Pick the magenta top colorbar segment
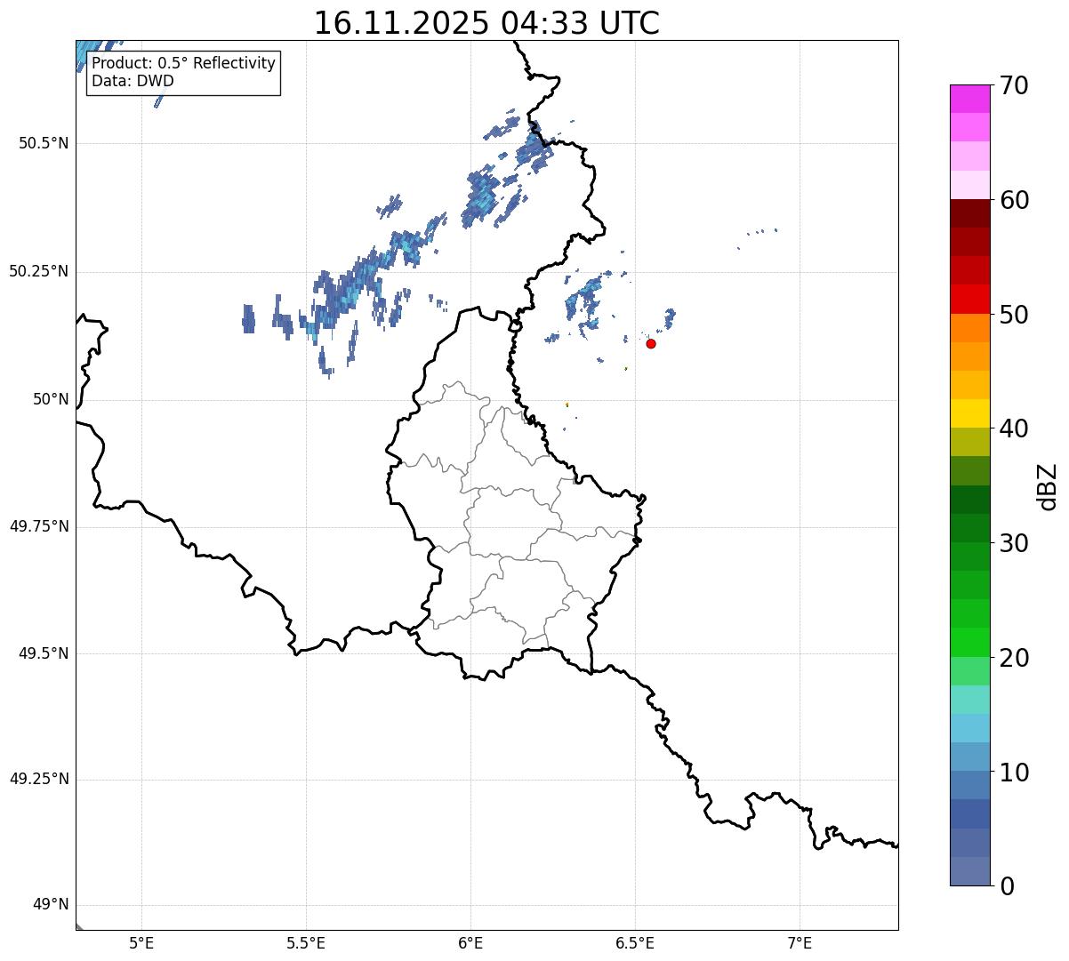 [969, 99]
